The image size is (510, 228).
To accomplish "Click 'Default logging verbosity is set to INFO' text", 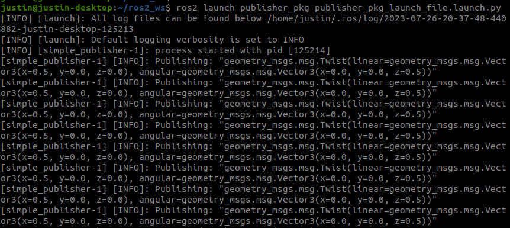I will point(198,40).
